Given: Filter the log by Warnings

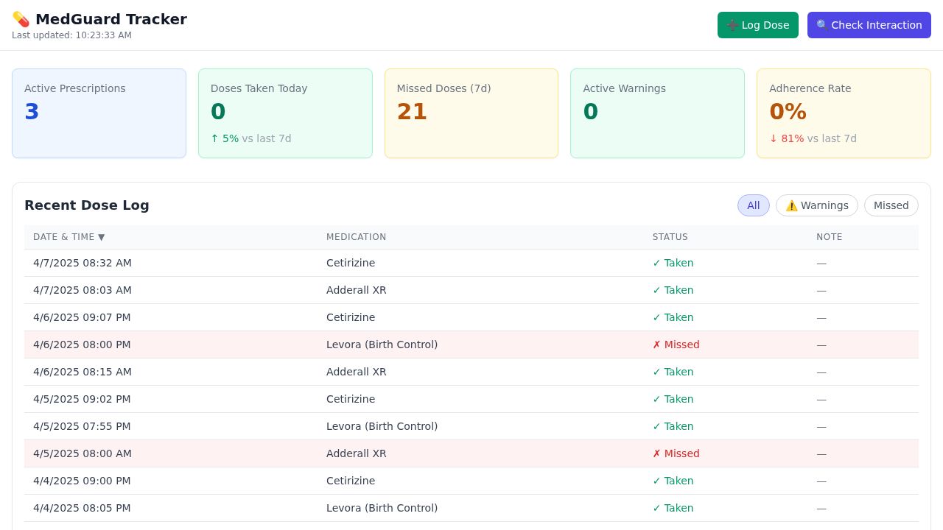Looking at the screenshot, I should click(x=817, y=205).
